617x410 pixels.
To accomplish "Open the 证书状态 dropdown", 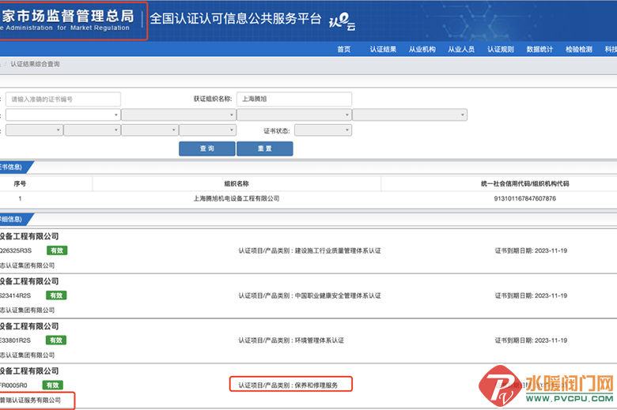I will coord(323,130).
